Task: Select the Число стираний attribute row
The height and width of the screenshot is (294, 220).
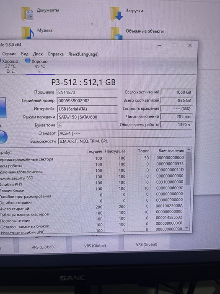Action: point(93,207)
